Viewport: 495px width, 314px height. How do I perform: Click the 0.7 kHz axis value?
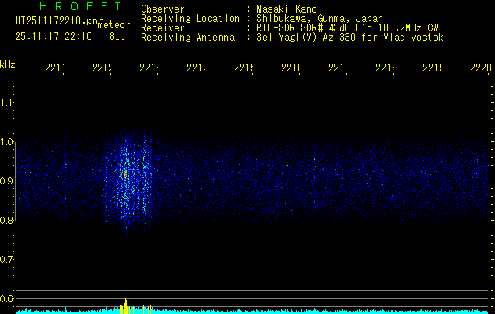coord(6,260)
